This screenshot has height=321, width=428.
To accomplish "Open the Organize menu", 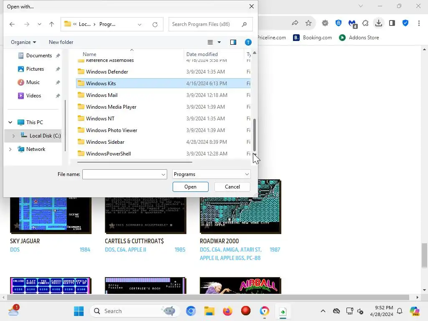I will tap(23, 42).
